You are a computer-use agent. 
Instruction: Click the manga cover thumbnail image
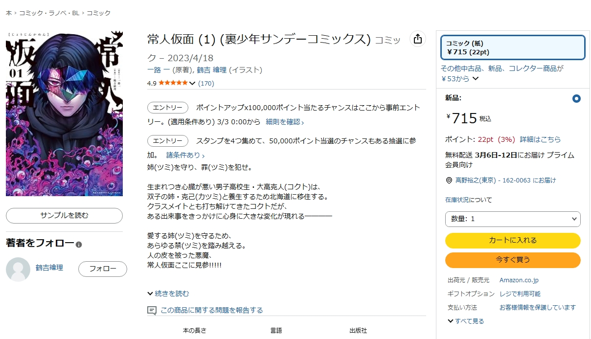[x=64, y=113]
